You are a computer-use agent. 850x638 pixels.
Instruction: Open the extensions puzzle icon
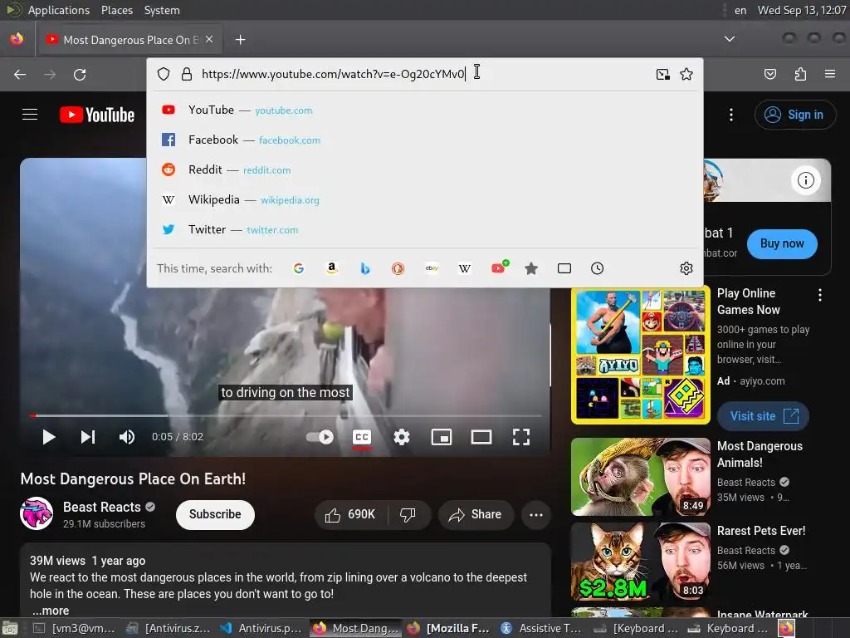click(800, 74)
